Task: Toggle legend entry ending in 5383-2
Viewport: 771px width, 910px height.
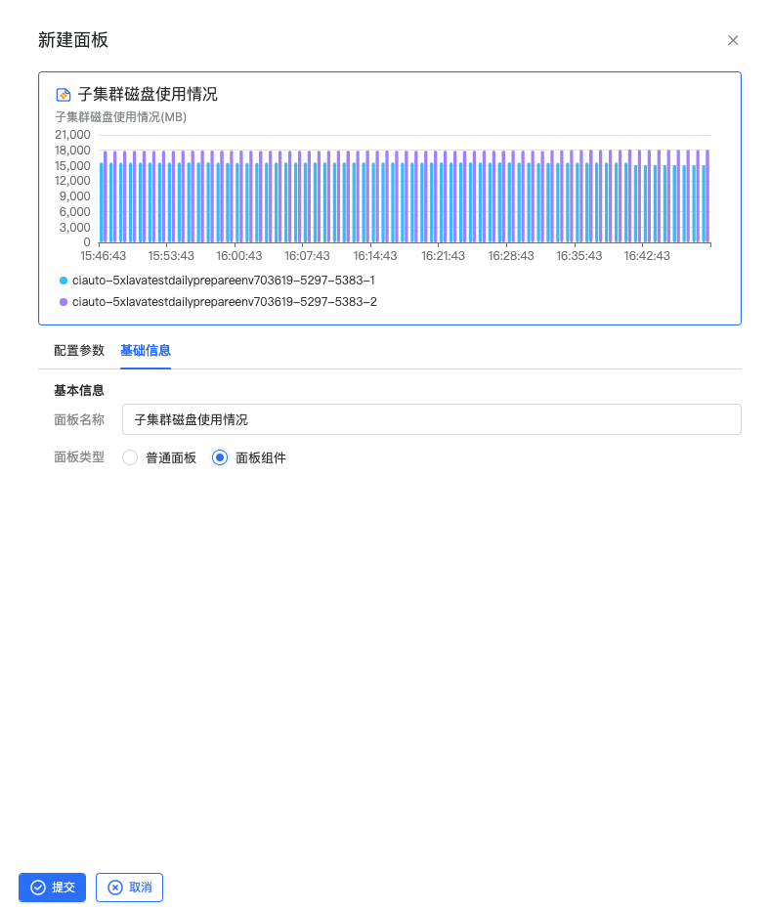Action: click(x=223, y=302)
